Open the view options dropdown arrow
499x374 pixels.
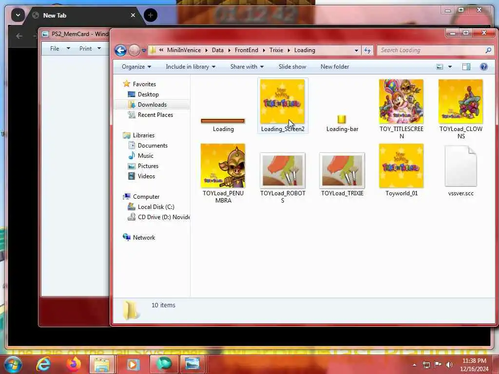(x=450, y=67)
